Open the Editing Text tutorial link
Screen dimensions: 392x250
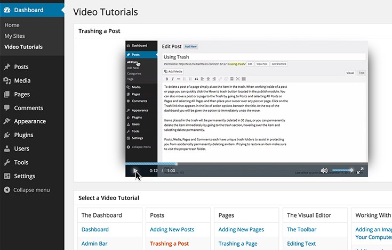tap(301, 244)
